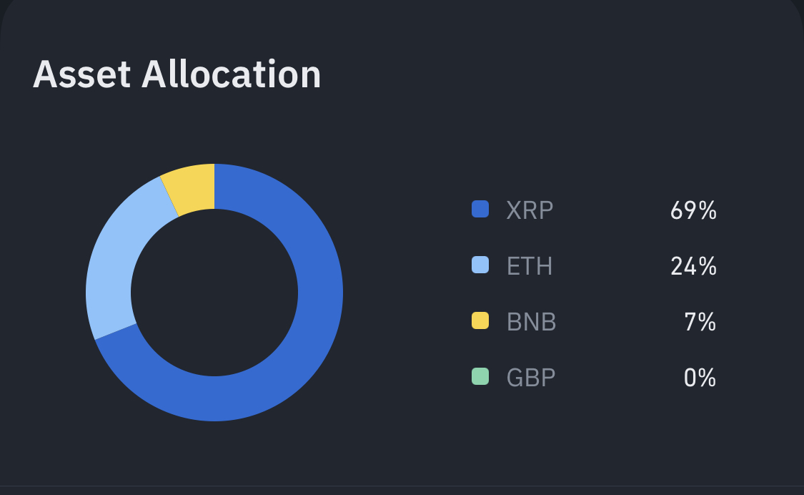Click the 0% allocation value
Viewport: 804px width, 495px height.
click(700, 377)
